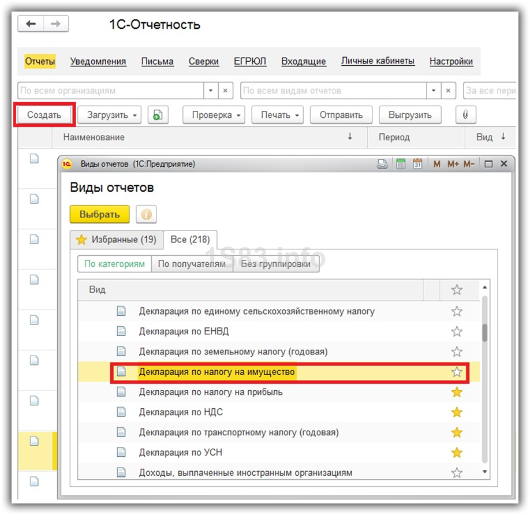Viewport: 530px width, 515px height.
Task: Maximize the Виды отчетов dialog
Action: click(488, 164)
